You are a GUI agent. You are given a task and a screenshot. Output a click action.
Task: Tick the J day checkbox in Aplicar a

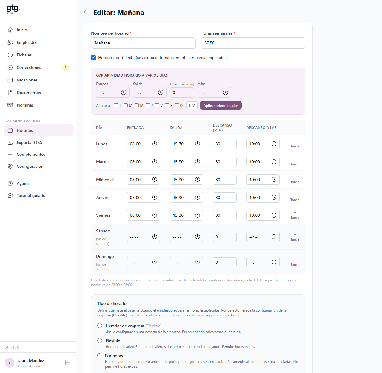click(x=148, y=105)
